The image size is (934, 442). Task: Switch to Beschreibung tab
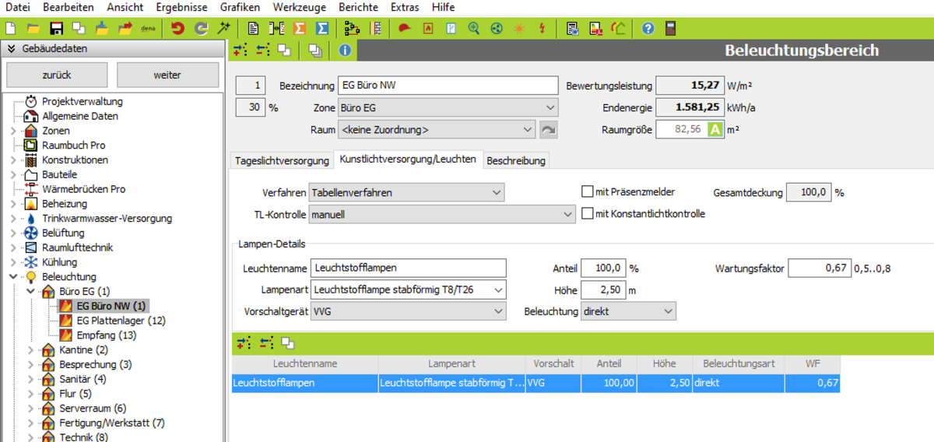[516, 161]
